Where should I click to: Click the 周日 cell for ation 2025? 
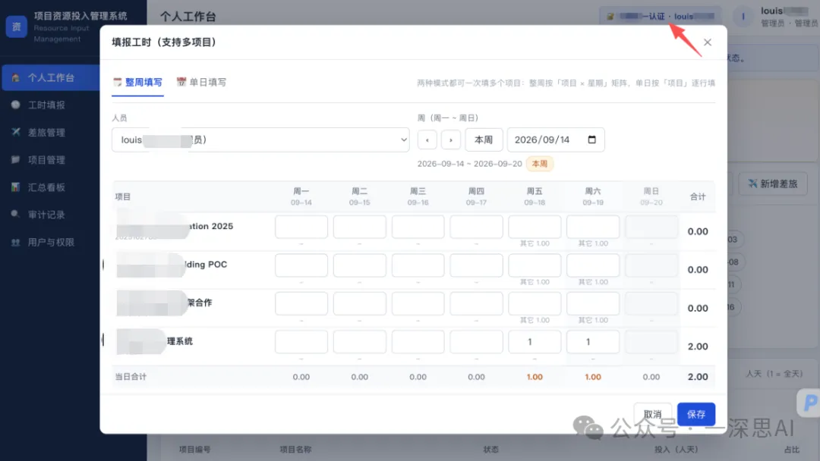click(x=651, y=227)
